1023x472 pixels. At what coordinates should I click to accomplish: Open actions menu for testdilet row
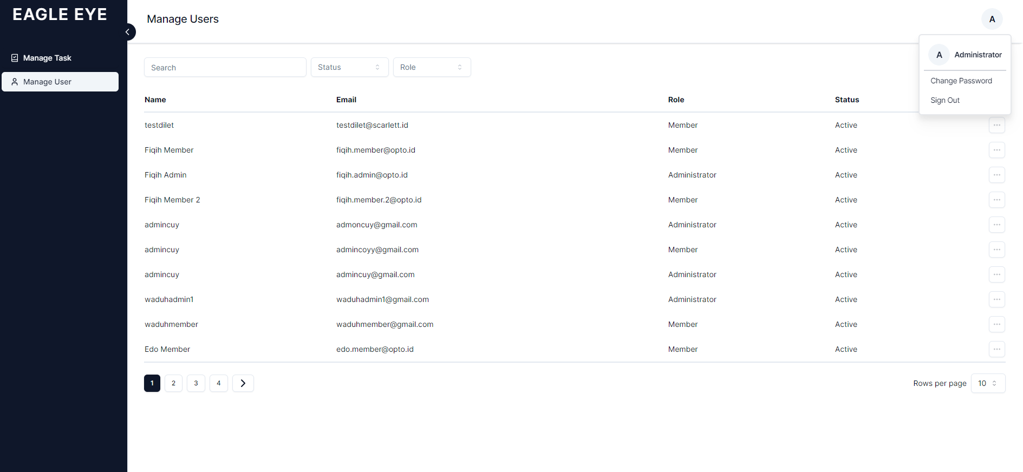click(x=996, y=125)
